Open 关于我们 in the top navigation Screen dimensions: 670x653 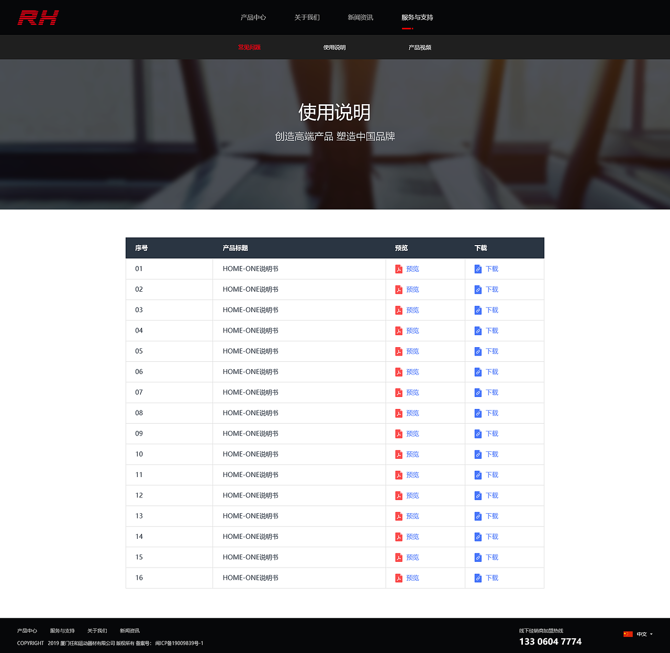[307, 17]
